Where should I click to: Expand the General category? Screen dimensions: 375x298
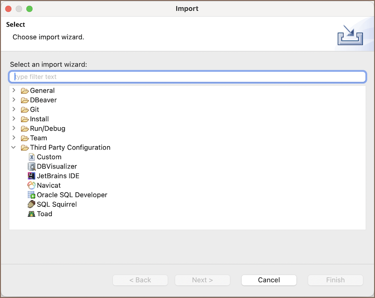click(x=14, y=90)
